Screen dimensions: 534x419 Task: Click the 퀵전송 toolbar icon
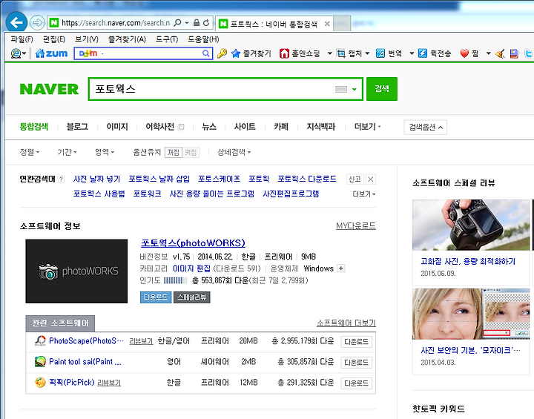point(422,53)
